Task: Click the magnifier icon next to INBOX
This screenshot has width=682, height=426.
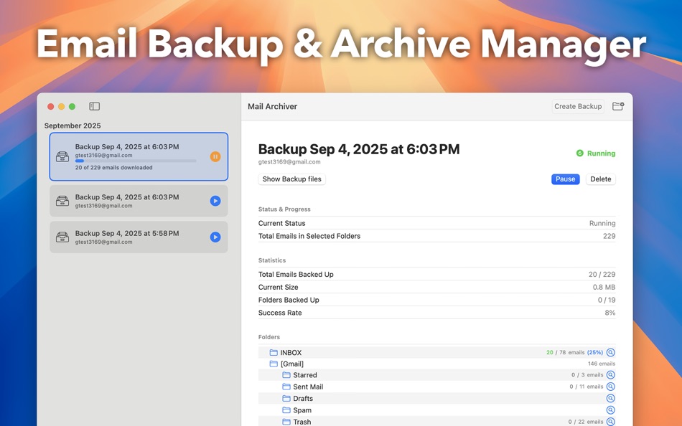Action: [611, 352]
